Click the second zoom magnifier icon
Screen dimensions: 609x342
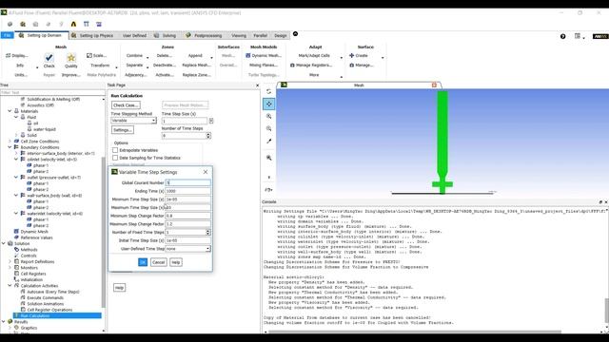point(268,128)
